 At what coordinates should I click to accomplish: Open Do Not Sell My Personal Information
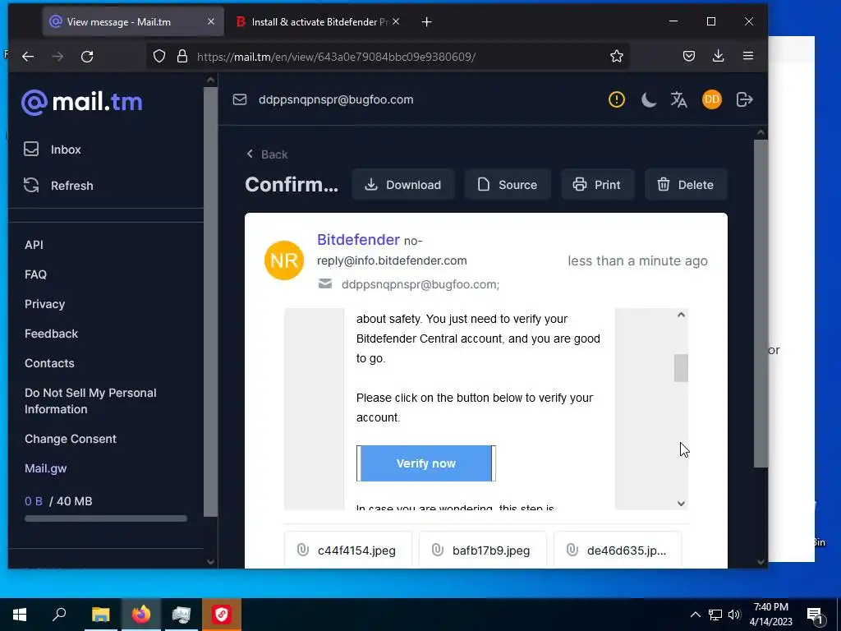click(x=90, y=401)
